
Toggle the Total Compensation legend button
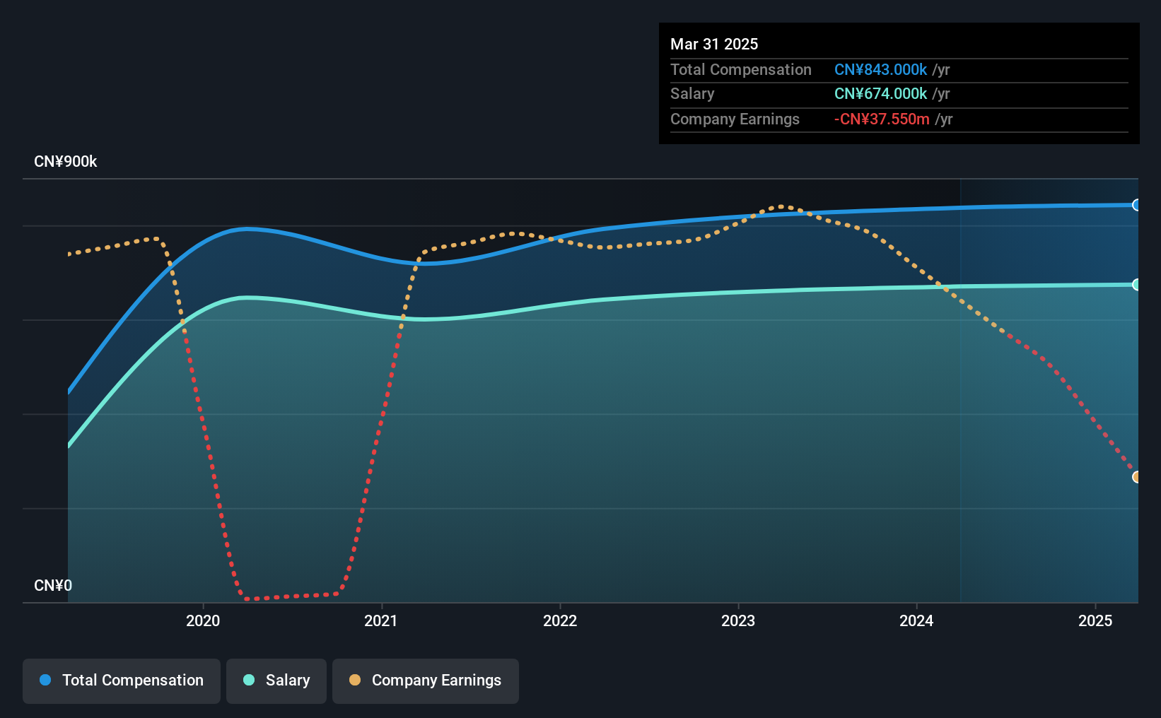(122, 681)
